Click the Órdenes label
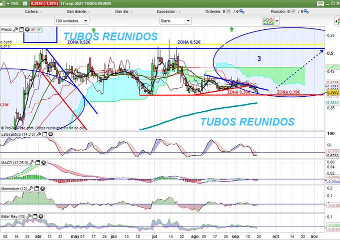 (213, 11)
